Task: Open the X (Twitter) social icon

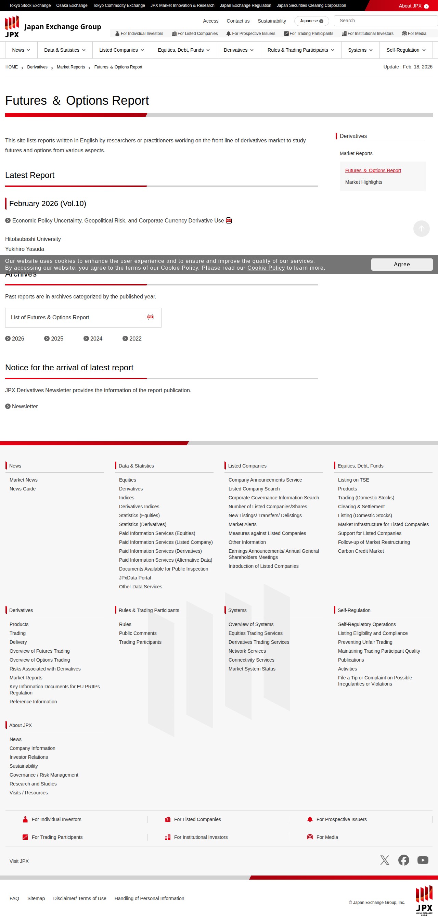Action: coord(385,860)
